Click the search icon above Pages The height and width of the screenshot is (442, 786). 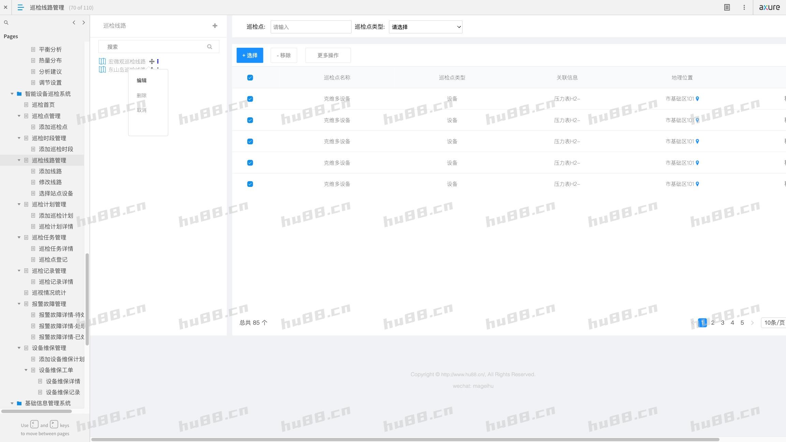click(6, 23)
